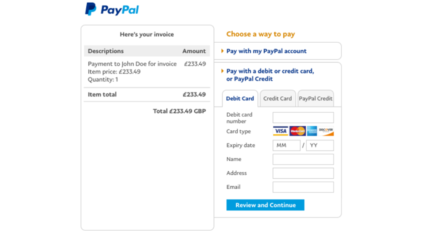
Task: Select the American Express card icon
Action: tap(312, 131)
